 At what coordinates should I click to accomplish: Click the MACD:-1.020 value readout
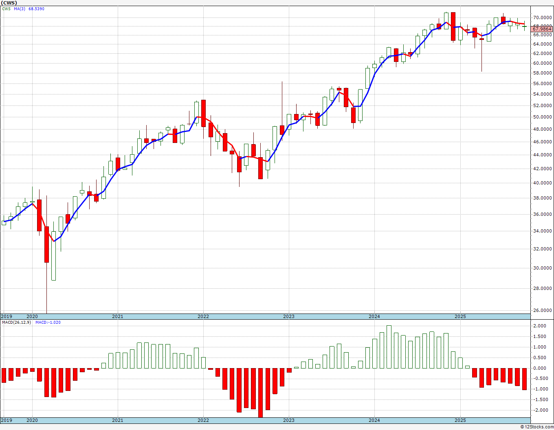[48, 322]
